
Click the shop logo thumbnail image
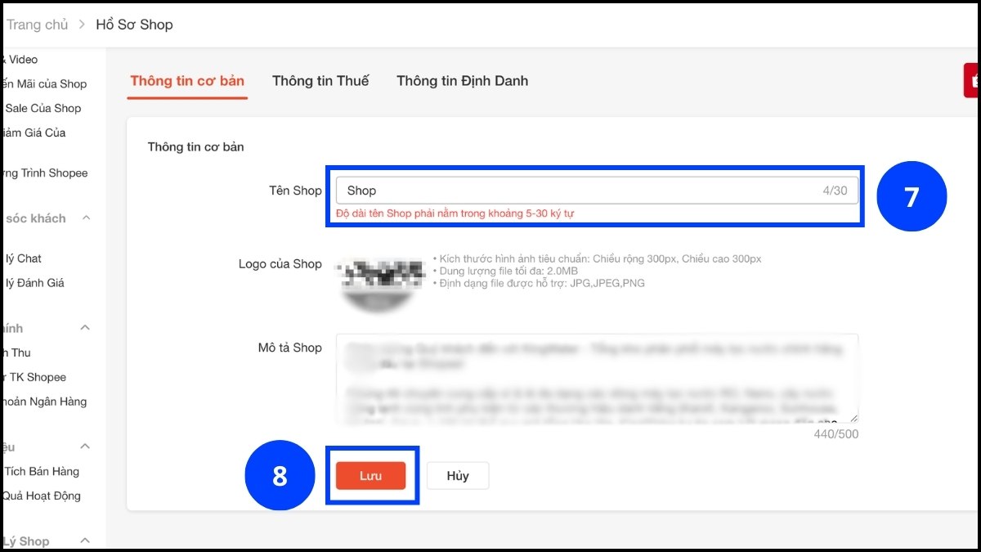[379, 282]
